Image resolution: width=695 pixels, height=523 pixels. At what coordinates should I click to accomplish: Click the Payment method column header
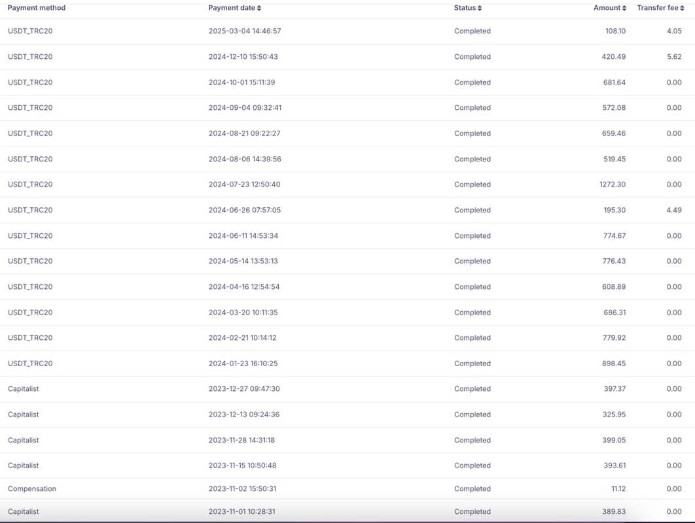click(37, 8)
